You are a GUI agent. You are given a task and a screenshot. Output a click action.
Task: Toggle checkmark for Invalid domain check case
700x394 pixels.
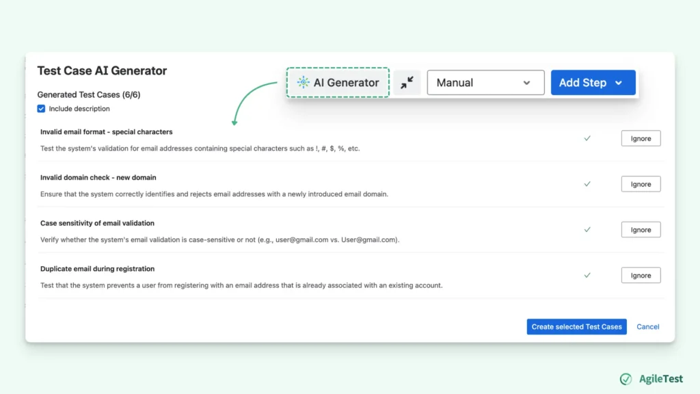point(587,184)
